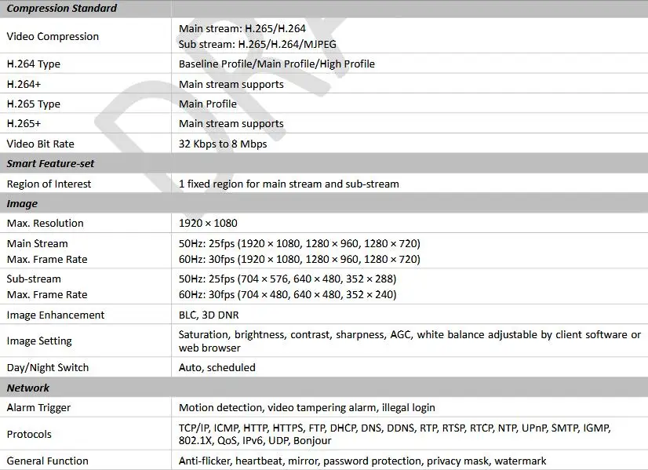
Task: Select the 'Max. Resolution' label
Action: click(x=45, y=223)
